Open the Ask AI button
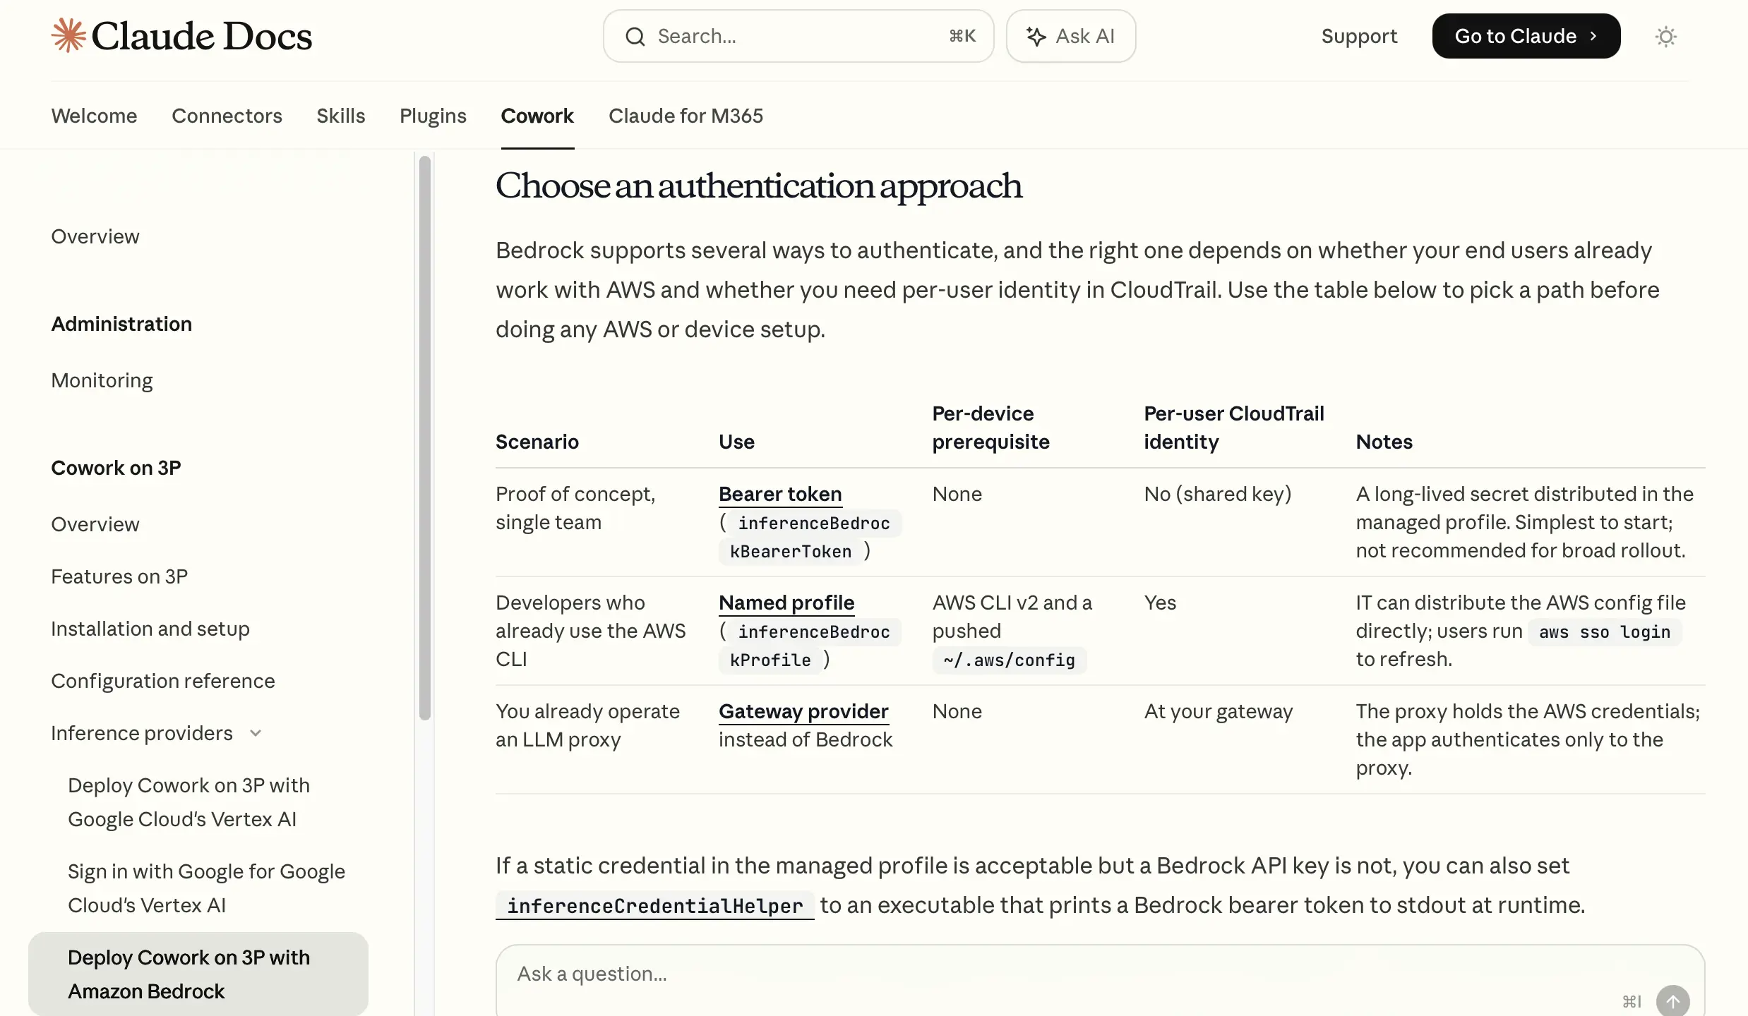Image resolution: width=1748 pixels, height=1016 pixels. point(1070,36)
